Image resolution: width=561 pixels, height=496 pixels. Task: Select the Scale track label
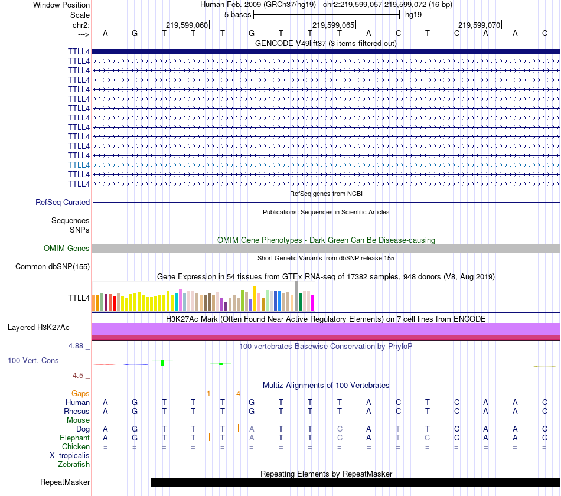pos(80,15)
